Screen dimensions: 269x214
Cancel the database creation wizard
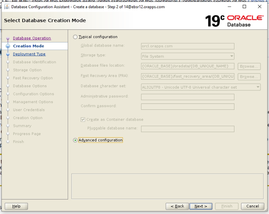[x=253, y=206]
